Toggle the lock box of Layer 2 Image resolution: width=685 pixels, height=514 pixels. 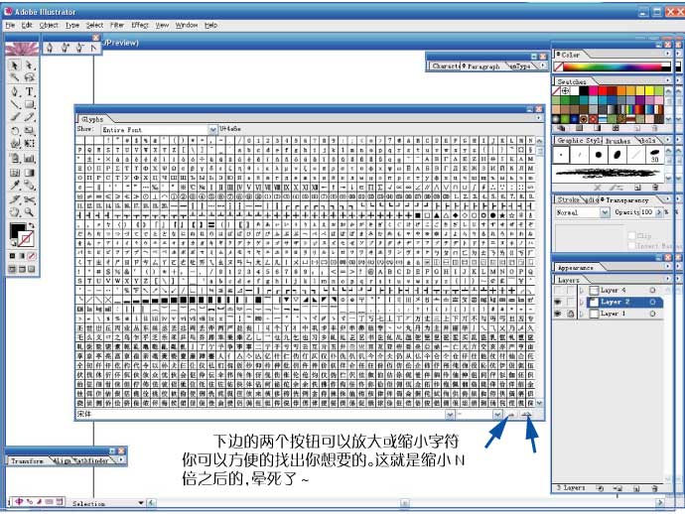570,302
